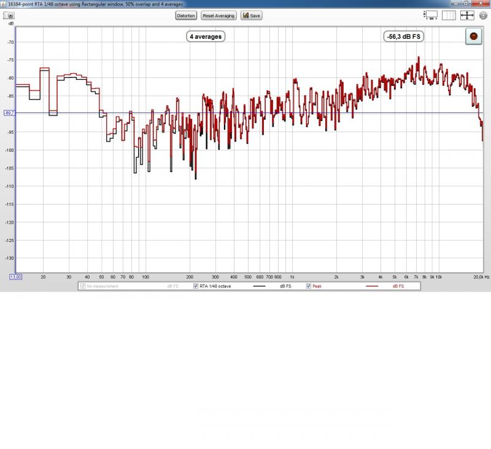Open graph limits icon
The height and width of the screenshot is (449, 491).
431,15
